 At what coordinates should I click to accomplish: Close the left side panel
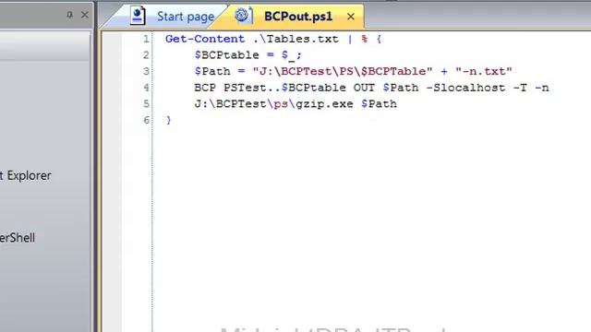click(85, 15)
